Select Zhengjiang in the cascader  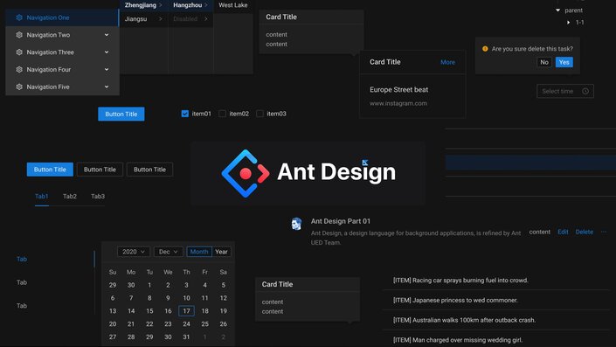pos(143,5)
